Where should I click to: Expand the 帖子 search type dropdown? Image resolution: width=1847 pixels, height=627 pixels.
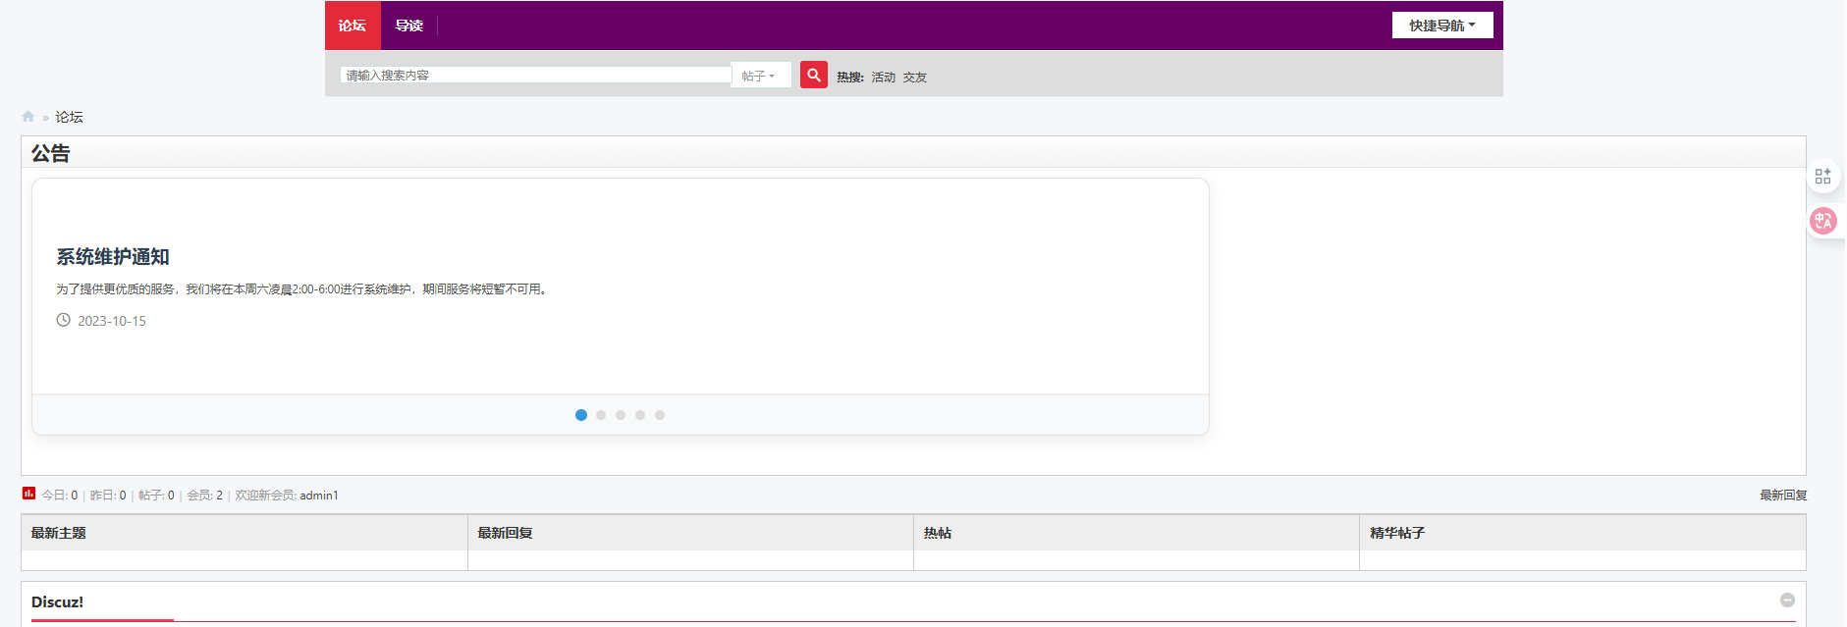click(x=759, y=76)
